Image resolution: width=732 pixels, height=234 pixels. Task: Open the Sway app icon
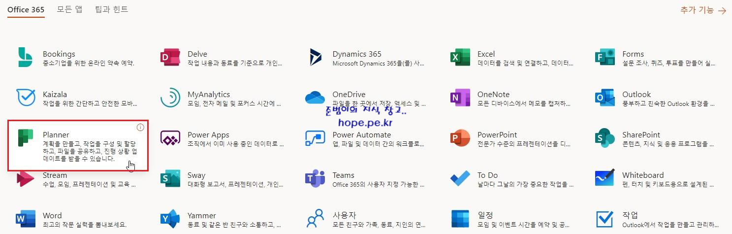click(x=170, y=179)
